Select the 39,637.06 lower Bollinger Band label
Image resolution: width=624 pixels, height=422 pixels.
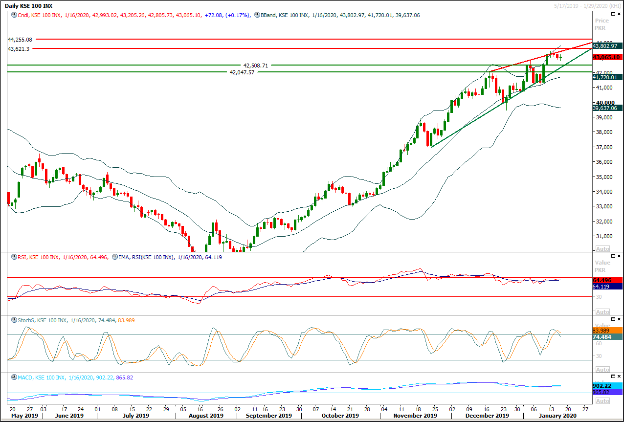607,109
